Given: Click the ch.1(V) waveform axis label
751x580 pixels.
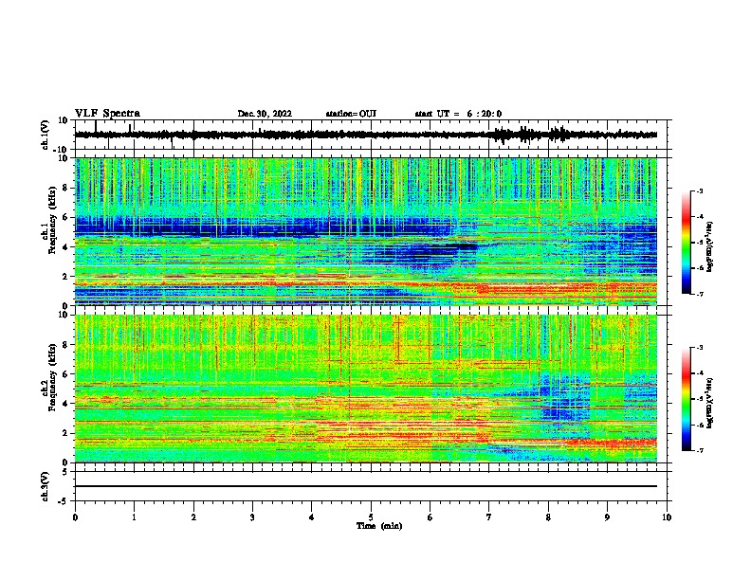Looking at the screenshot, I should [46, 135].
